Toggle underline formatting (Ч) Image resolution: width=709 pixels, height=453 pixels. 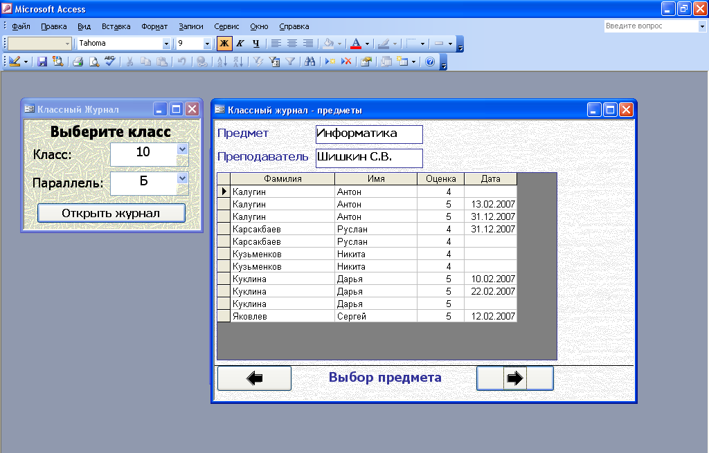256,44
